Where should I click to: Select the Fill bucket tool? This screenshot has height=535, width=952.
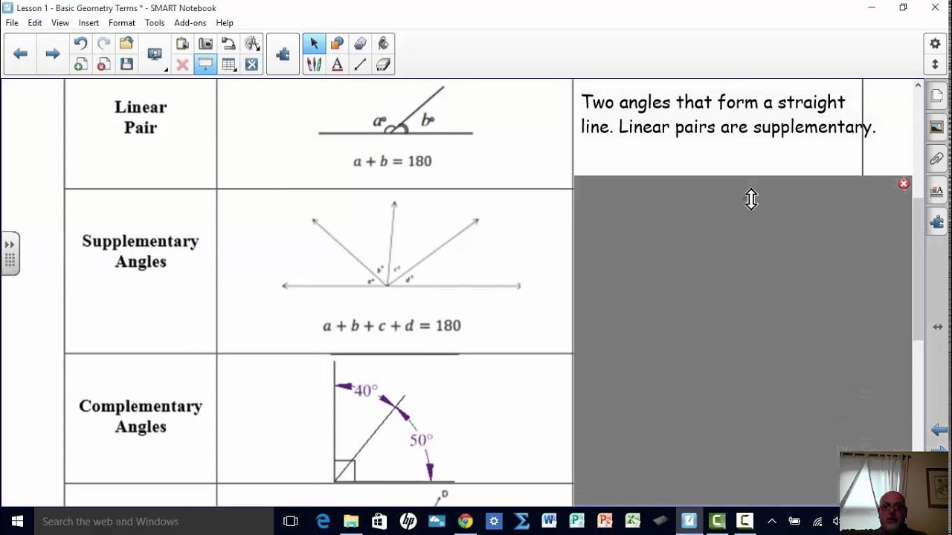click(x=383, y=44)
